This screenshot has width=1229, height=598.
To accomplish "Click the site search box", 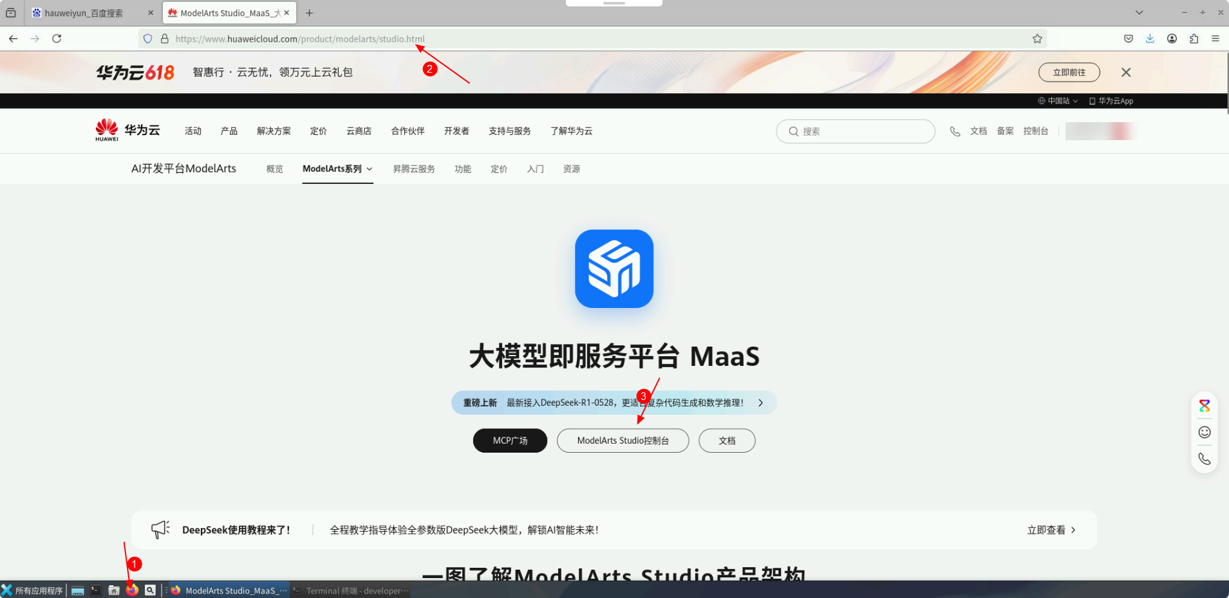I will point(855,131).
